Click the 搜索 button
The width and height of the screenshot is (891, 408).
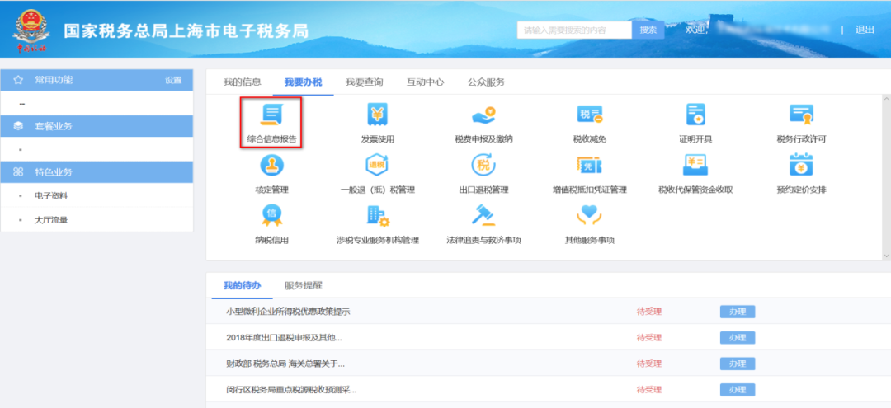[x=648, y=30]
